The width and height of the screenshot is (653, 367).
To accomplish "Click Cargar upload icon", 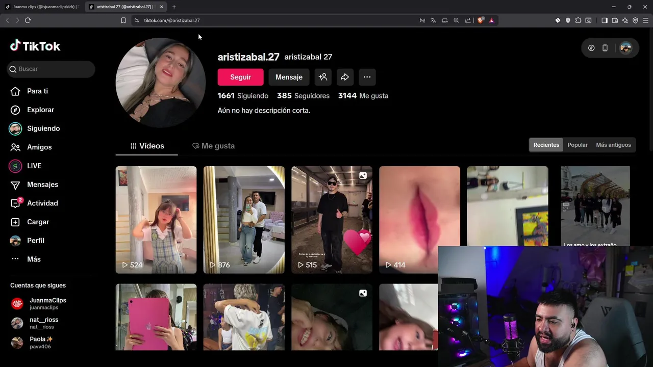I will click(15, 222).
